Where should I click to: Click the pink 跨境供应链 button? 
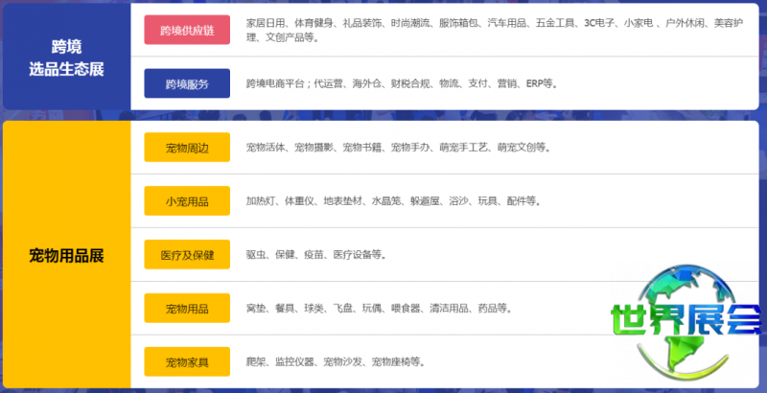[187, 30]
